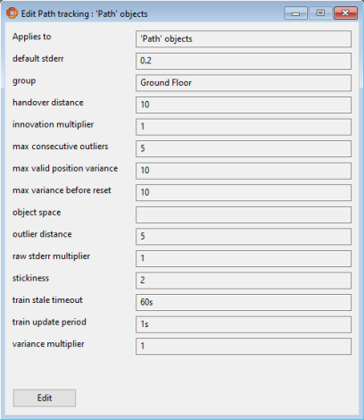Click the max consecutive outliers field
Image resolution: width=364 pixels, height=420 pixels.
pyautogui.click(x=244, y=148)
